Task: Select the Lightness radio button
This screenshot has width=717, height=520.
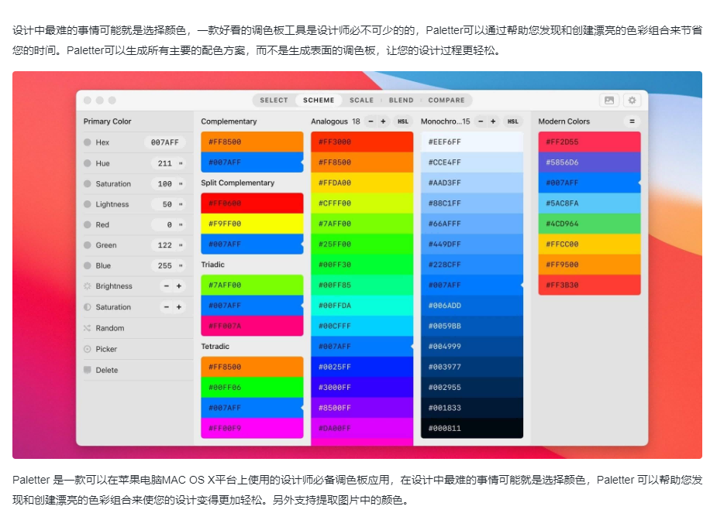Action: pyautogui.click(x=88, y=204)
